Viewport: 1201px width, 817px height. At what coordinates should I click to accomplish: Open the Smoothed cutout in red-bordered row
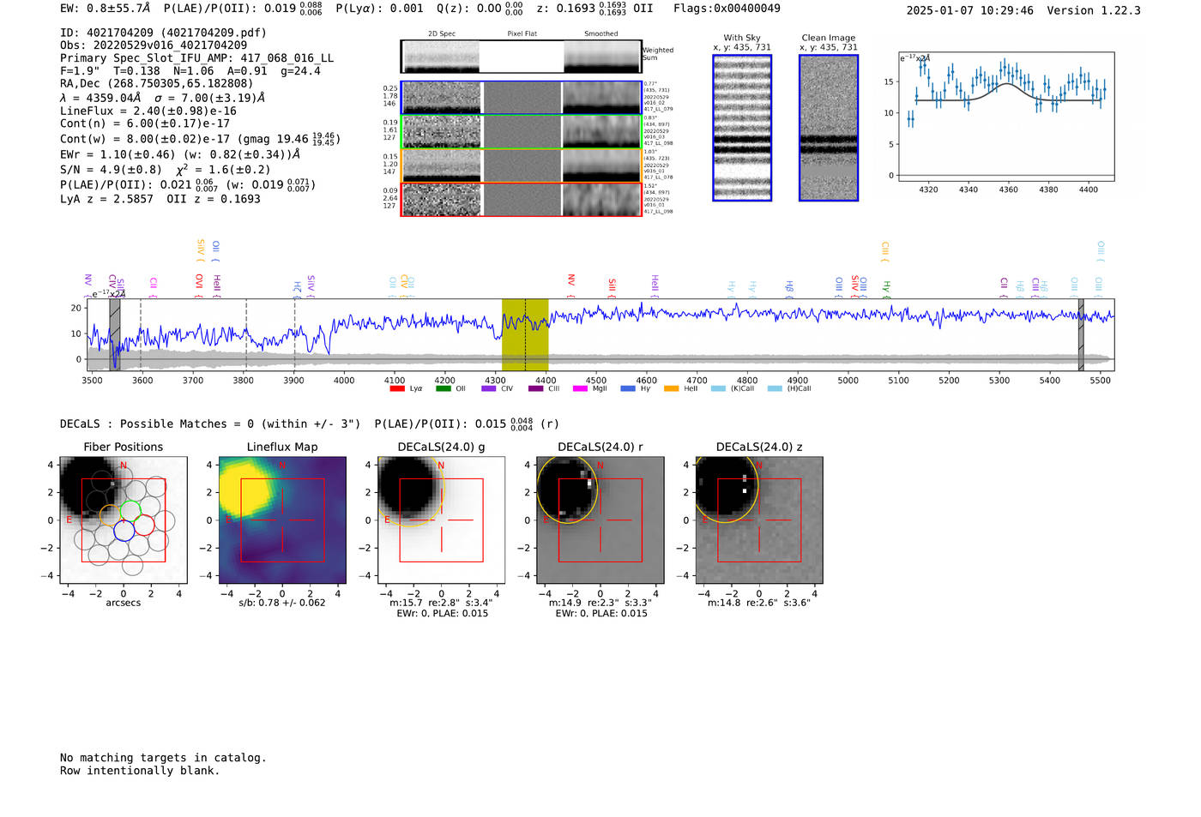[x=602, y=200]
